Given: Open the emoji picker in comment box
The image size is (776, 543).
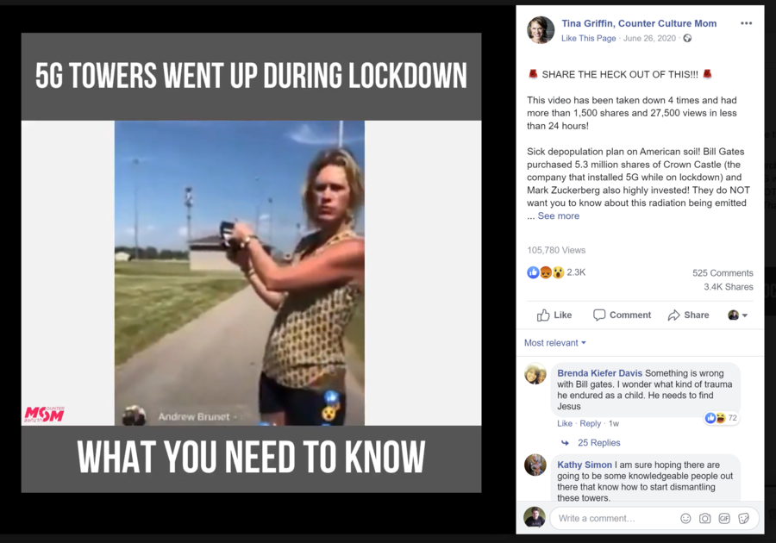Looking at the screenshot, I should [685, 518].
